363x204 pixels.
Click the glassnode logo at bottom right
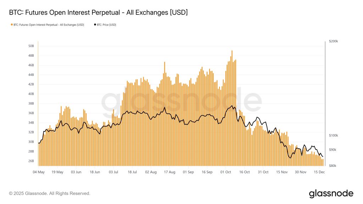tap(331, 193)
